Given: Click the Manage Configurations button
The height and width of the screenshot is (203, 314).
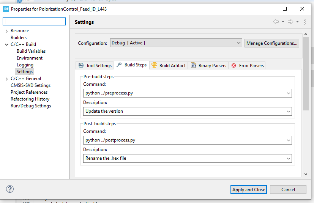Looking at the screenshot, I should pos(272,43).
